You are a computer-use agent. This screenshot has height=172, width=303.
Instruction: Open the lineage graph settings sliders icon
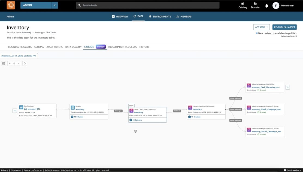pos(3,63)
